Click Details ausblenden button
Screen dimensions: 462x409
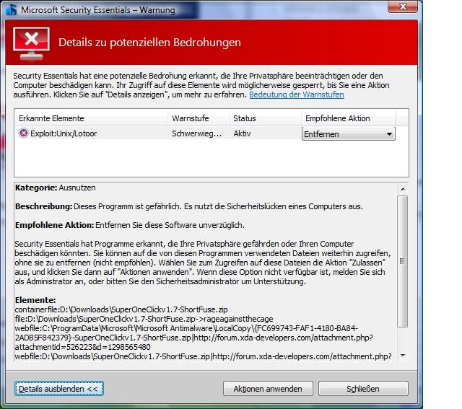pyautogui.click(x=59, y=389)
